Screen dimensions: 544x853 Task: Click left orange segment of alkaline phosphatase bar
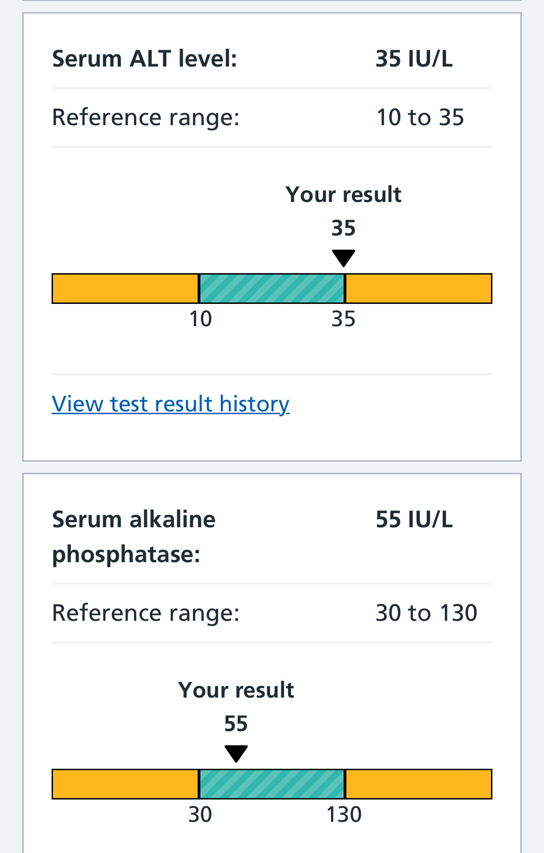tap(125, 784)
